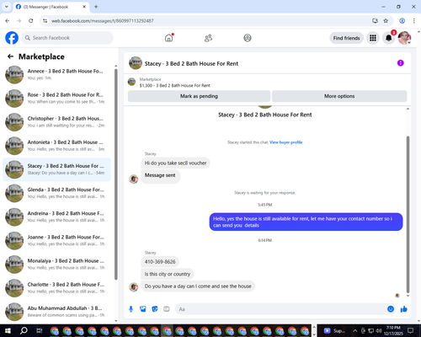Bookmark this tab star icon
Image resolution: width=421 pixels, height=337 pixels.
click(386, 21)
